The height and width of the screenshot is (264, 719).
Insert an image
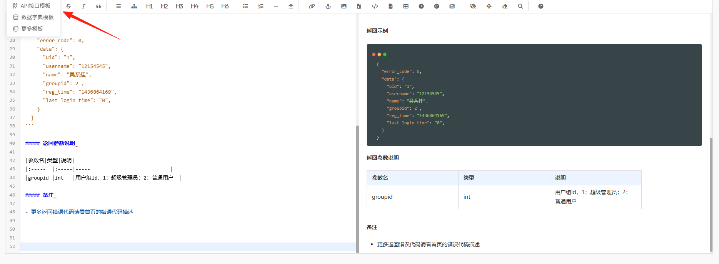click(344, 6)
